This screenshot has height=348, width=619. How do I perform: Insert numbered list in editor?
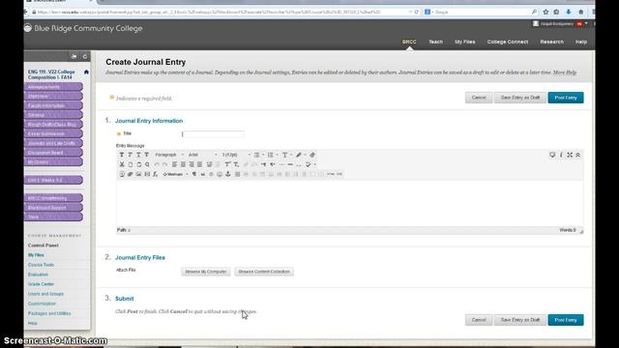pyautogui.click(x=271, y=155)
